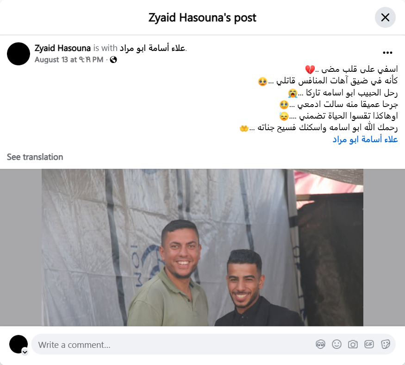The height and width of the screenshot is (365, 405).
Task: Open tagged profile علاء أسامة ابو مراد in header
Action: 153,48
